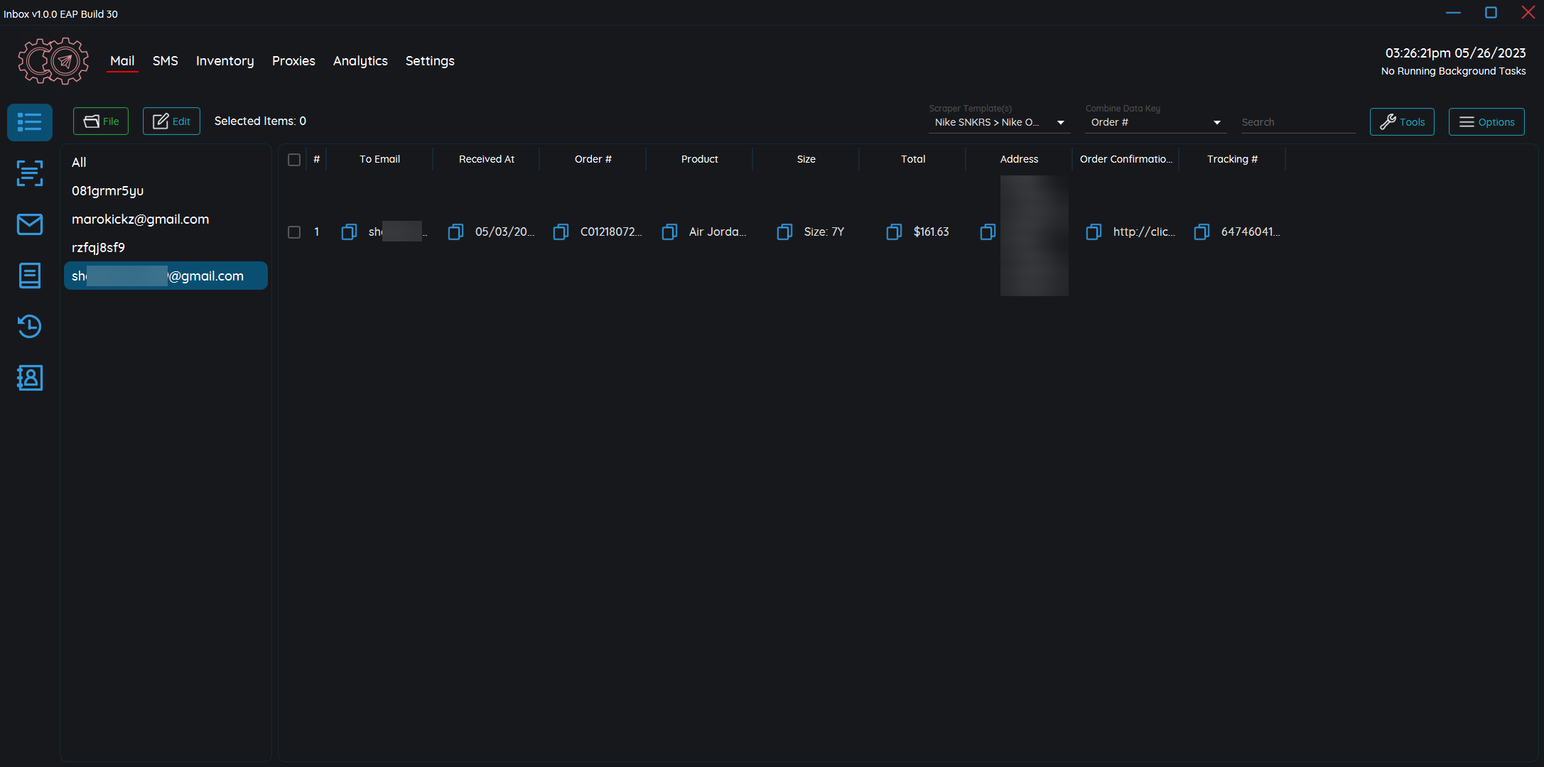This screenshot has height=767, width=1544.
Task: Select marokickz@gmail.com in account list
Action: [141, 219]
